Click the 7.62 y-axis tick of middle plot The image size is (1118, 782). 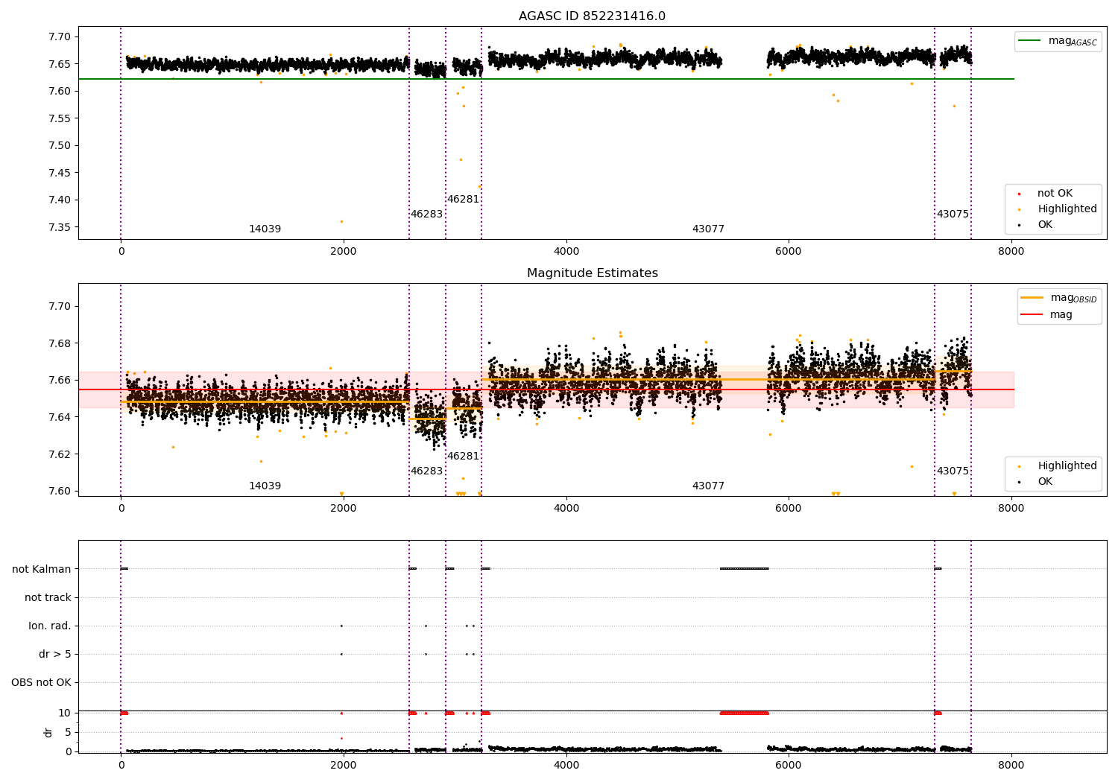pyautogui.click(x=60, y=454)
